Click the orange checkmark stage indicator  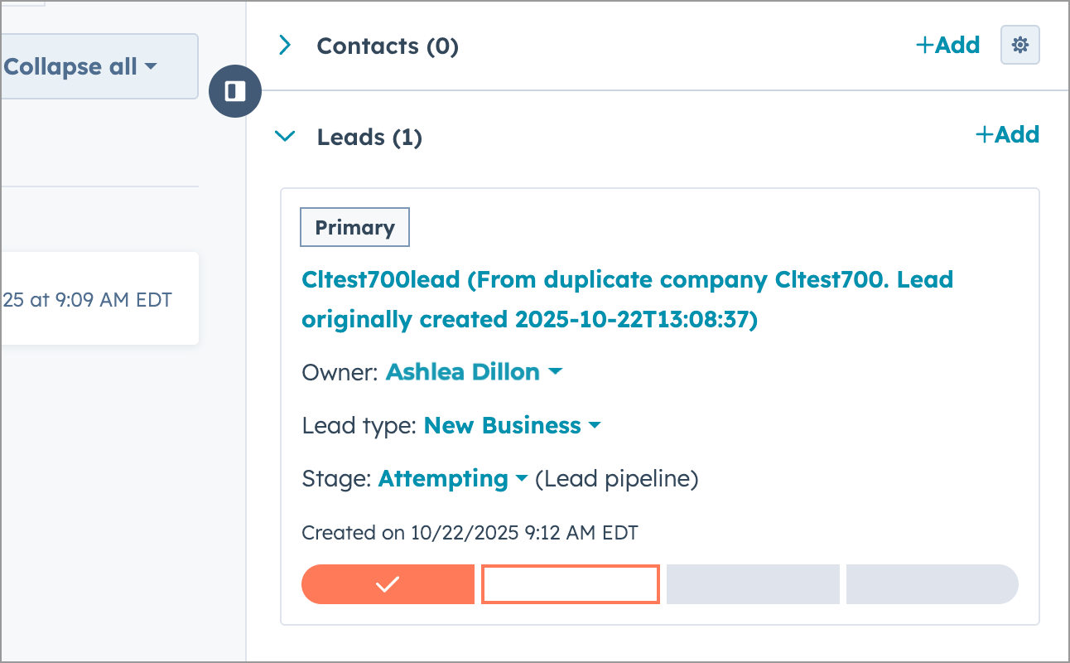(388, 584)
